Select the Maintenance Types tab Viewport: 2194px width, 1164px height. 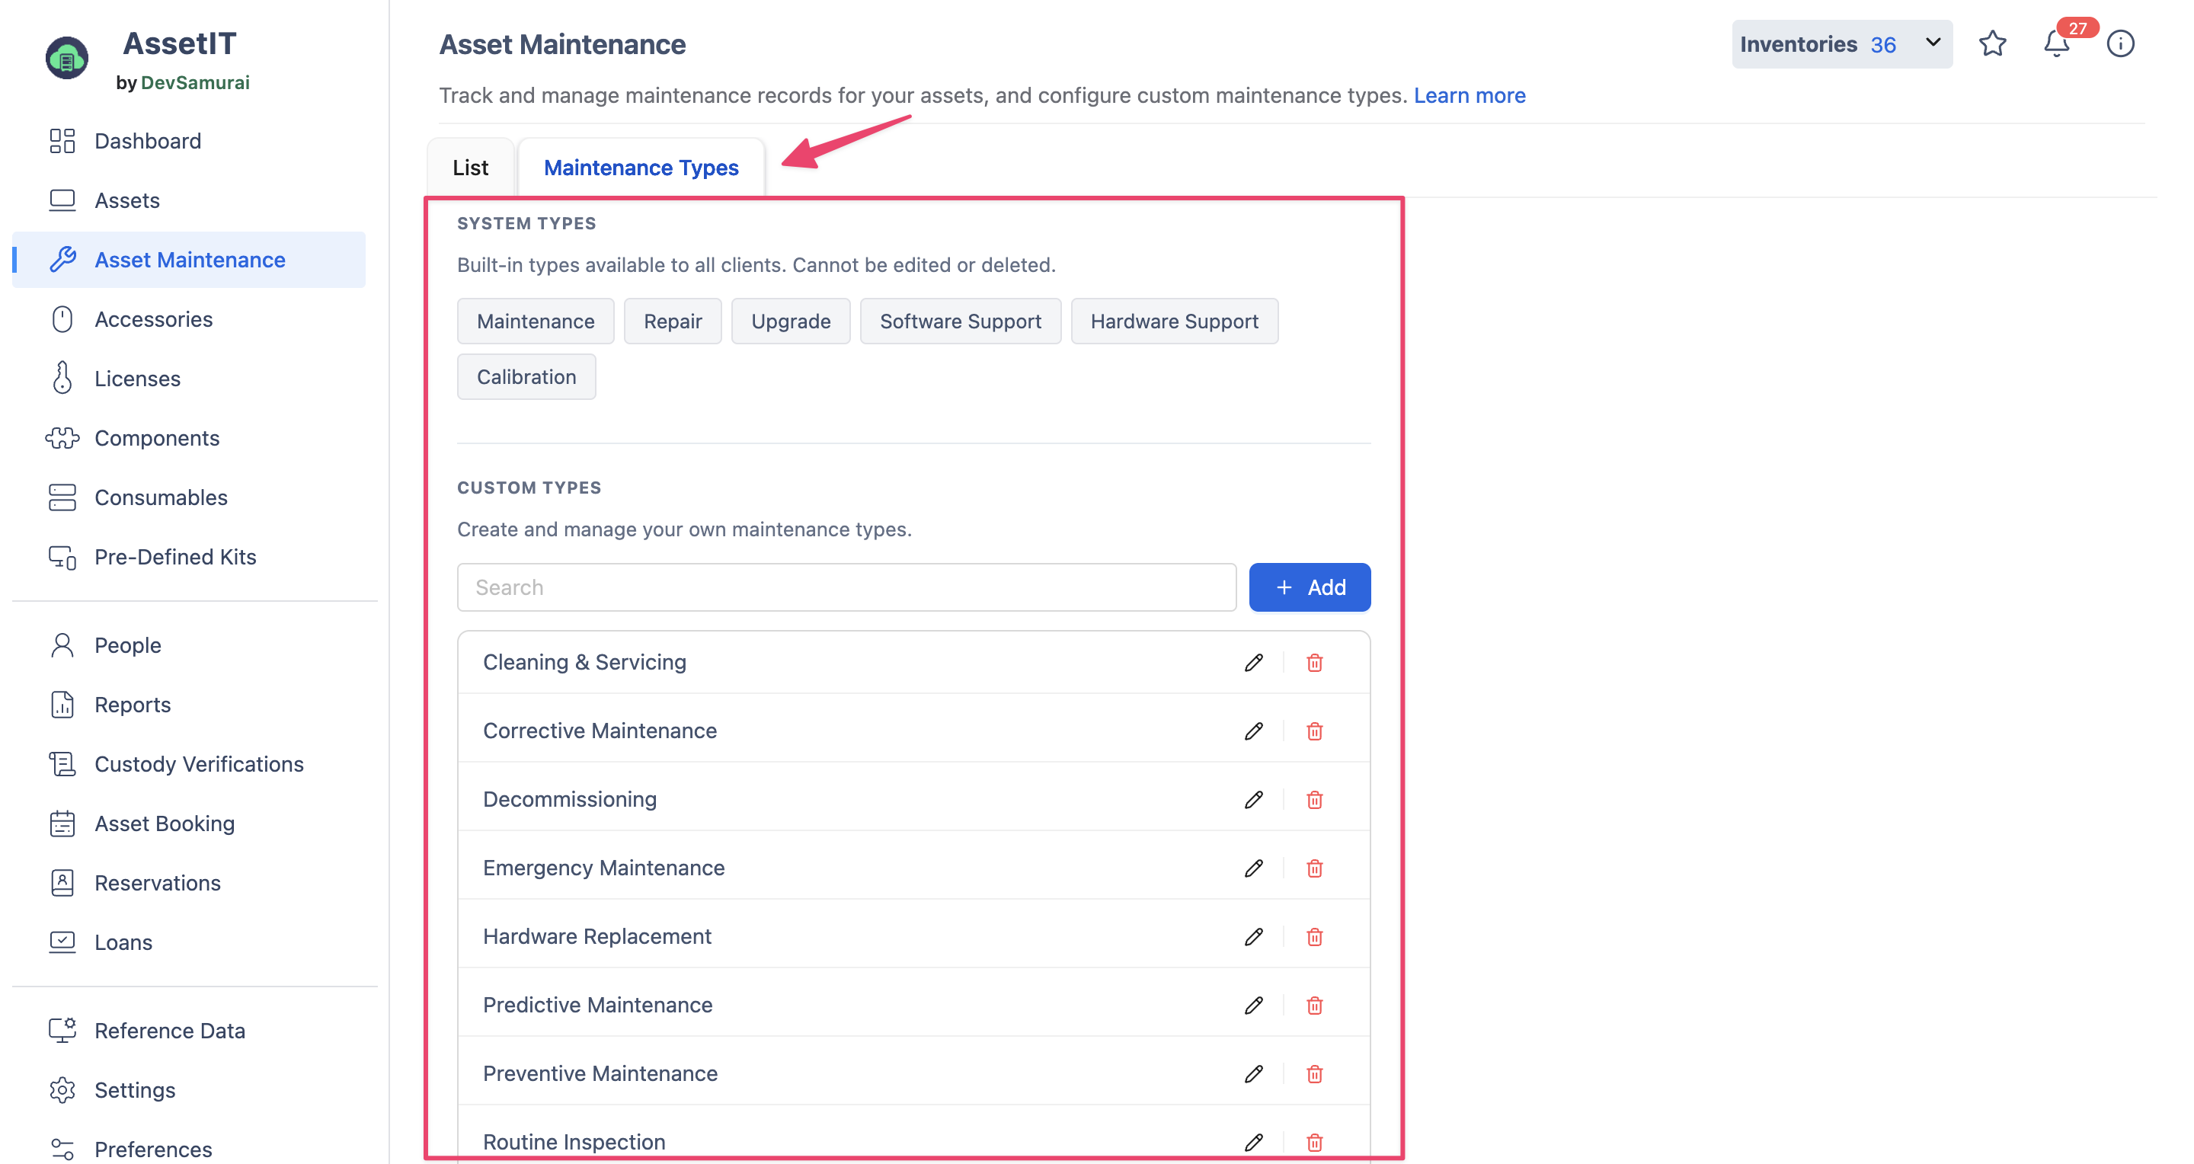click(641, 168)
